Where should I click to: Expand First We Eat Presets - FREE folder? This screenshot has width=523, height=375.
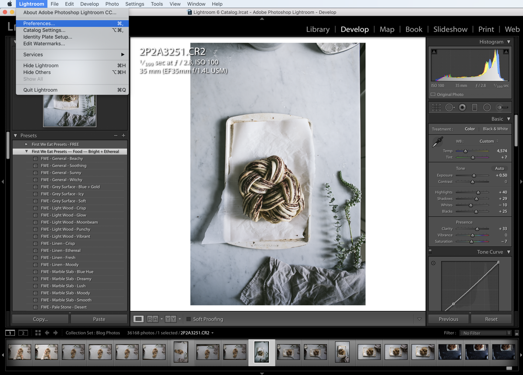(x=27, y=144)
